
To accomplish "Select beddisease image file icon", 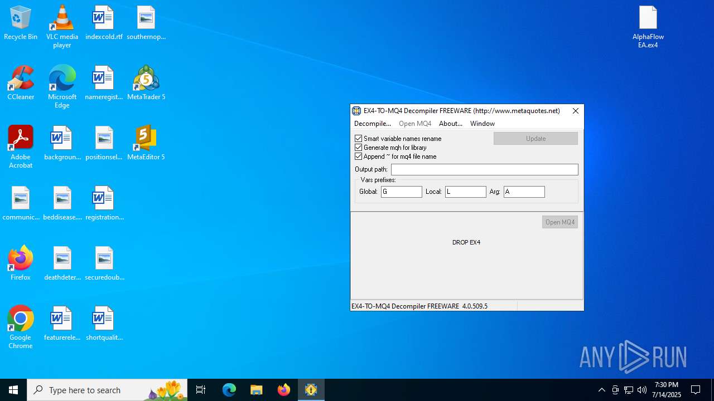I will (x=62, y=204).
